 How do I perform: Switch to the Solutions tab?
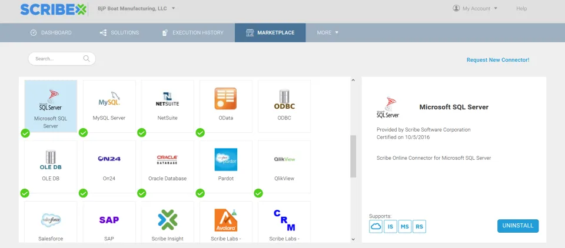coord(119,33)
